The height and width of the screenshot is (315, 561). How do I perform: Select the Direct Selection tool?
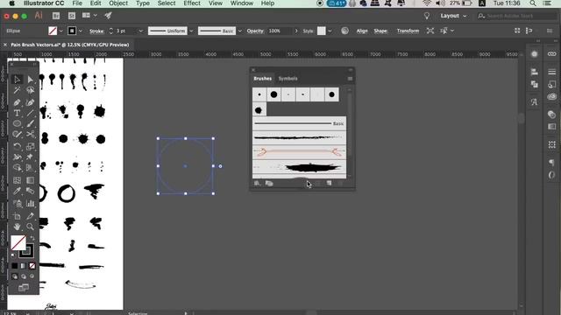coord(31,80)
